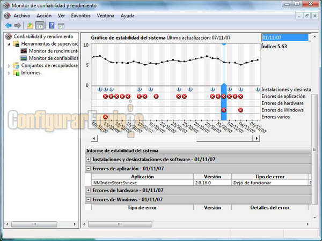Toggle the show/hide console tree toolbar icon
This screenshot has height=241, width=322.
(40, 26)
